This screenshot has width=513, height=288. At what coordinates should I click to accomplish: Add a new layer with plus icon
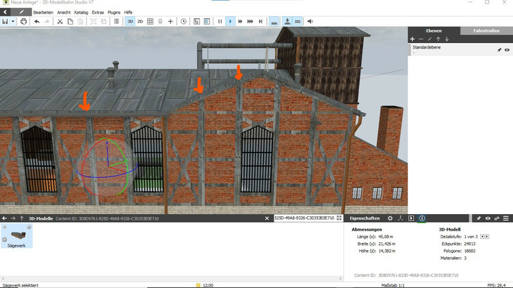(x=412, y=40)
